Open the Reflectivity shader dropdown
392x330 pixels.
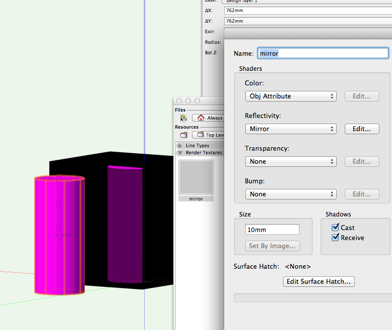290,129
